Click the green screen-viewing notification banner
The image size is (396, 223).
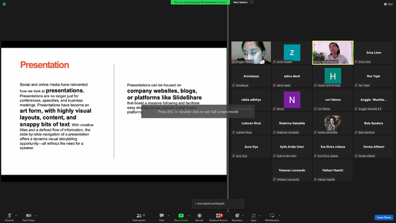(x=200, y=2)
